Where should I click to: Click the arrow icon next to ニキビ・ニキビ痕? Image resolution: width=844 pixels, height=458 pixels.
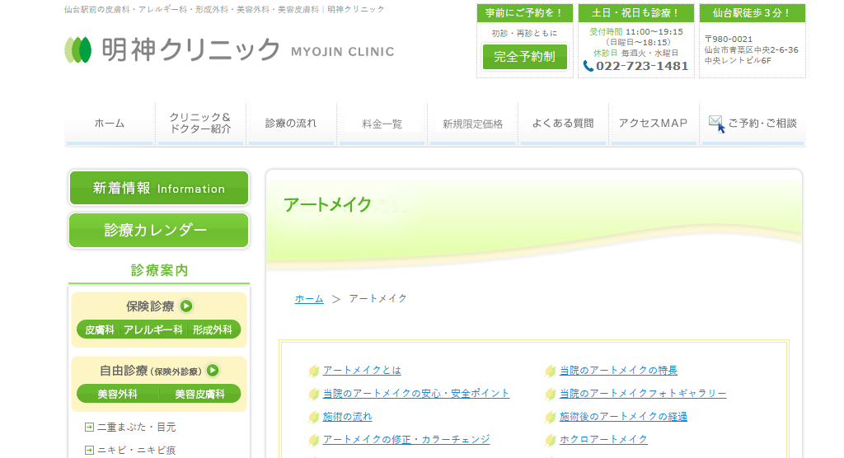(x=89, y=450)
